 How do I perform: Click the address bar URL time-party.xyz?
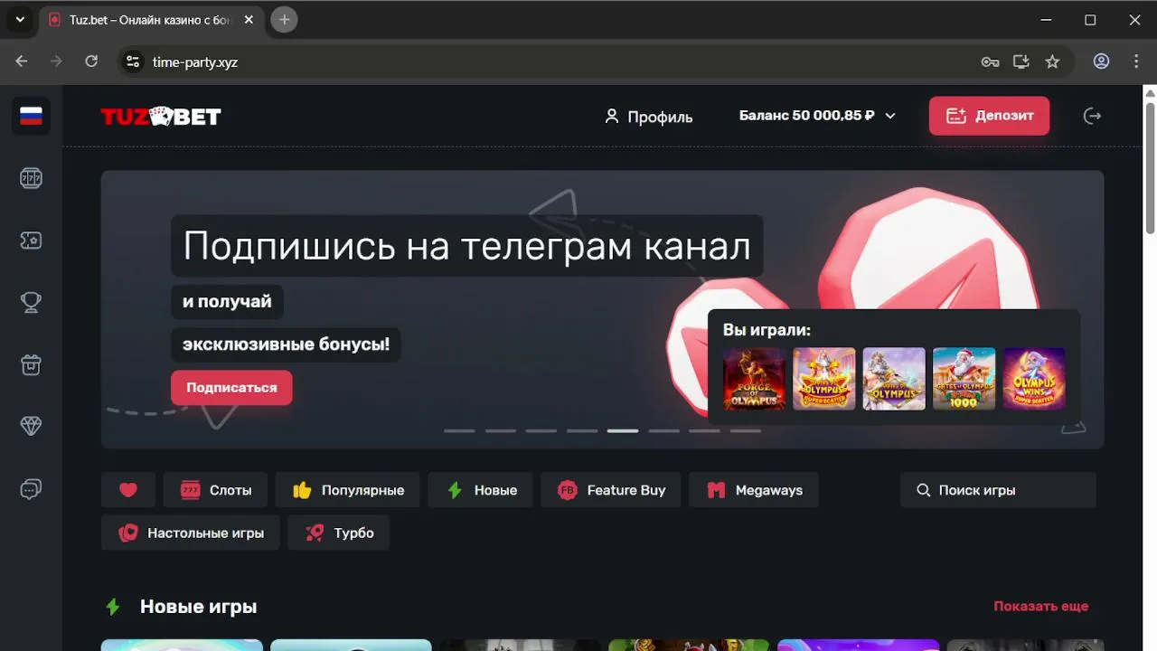[x=195, y=62]
